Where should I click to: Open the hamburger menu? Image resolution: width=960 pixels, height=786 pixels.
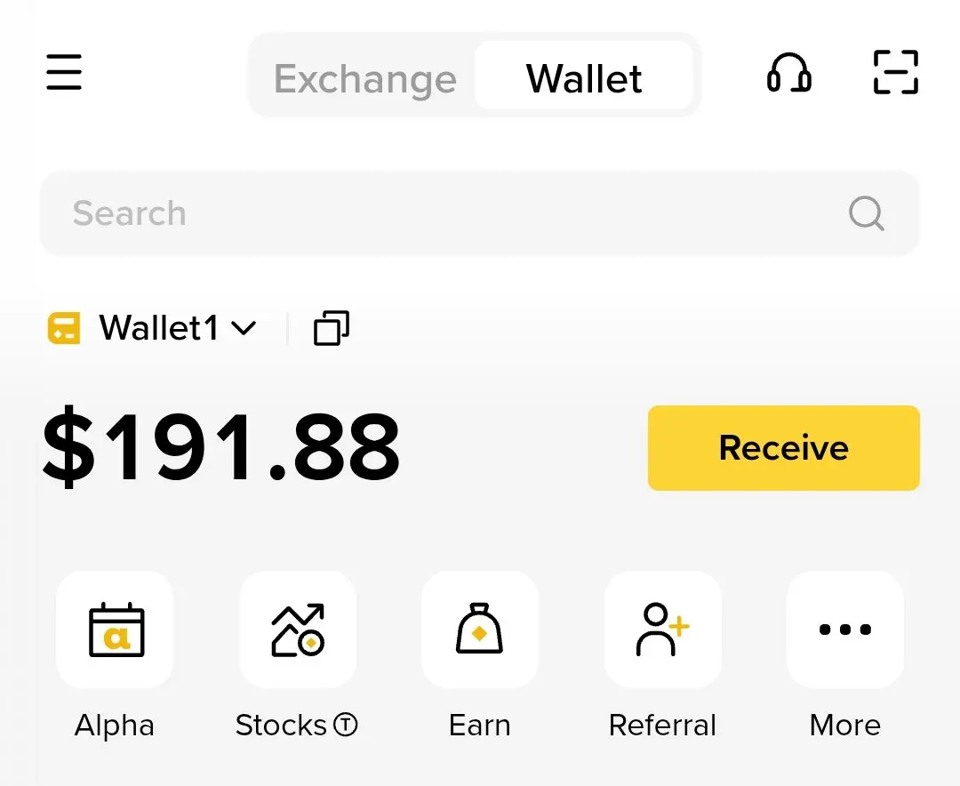(64, 72)
